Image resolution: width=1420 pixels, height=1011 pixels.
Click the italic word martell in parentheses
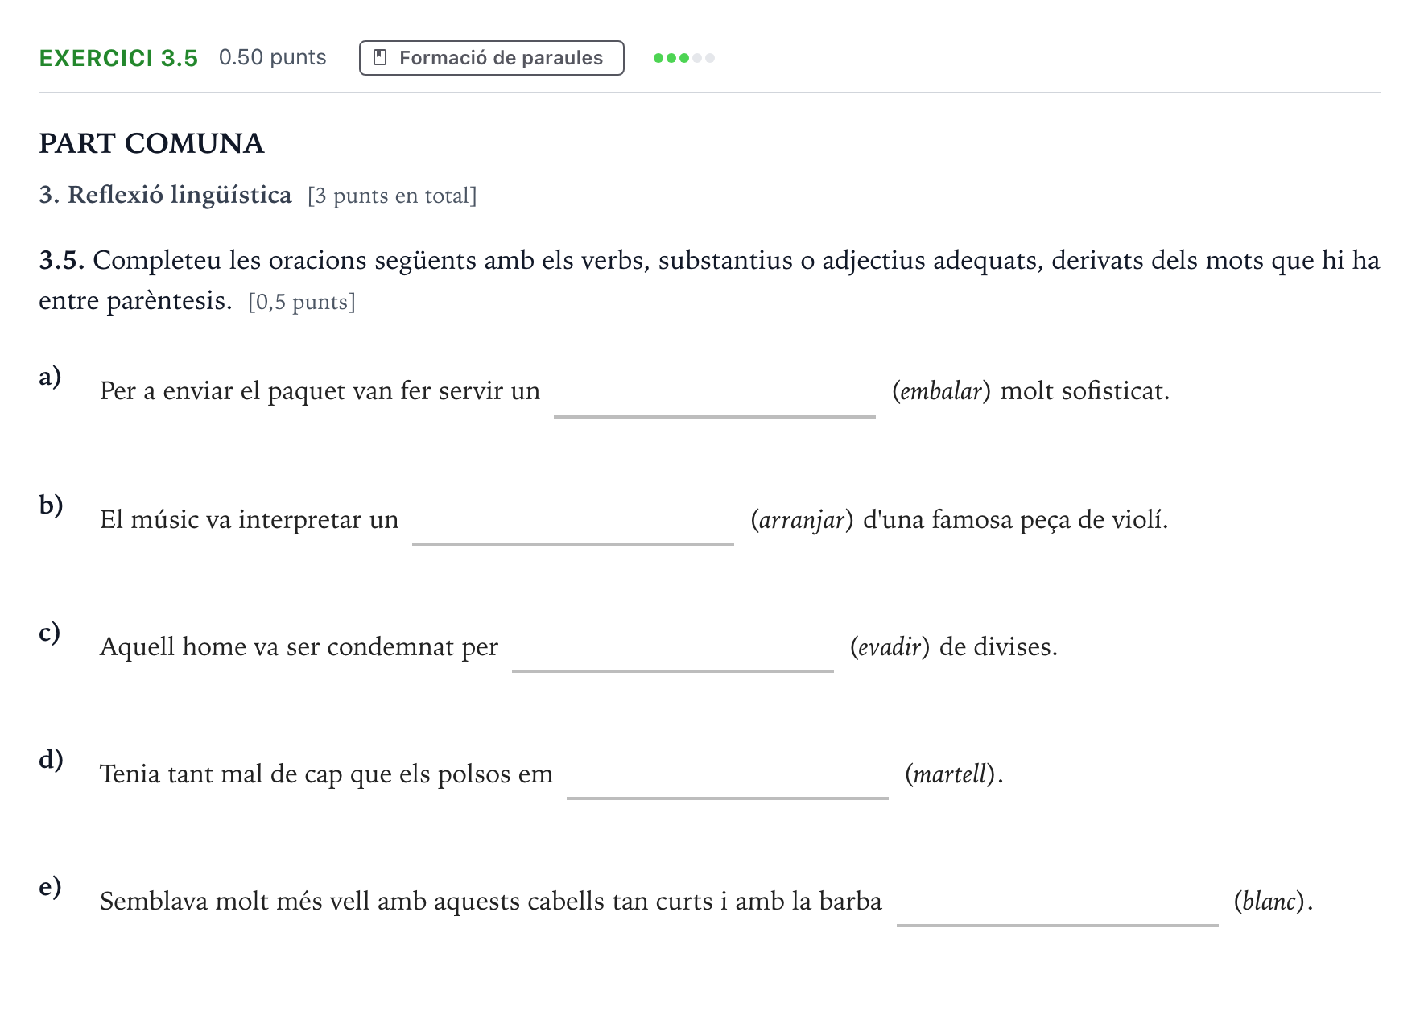[950, 774]
